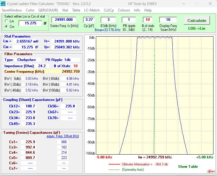217x176 pixels.
Task: Open the SaveWindow menu
Action: pos(11,10)
